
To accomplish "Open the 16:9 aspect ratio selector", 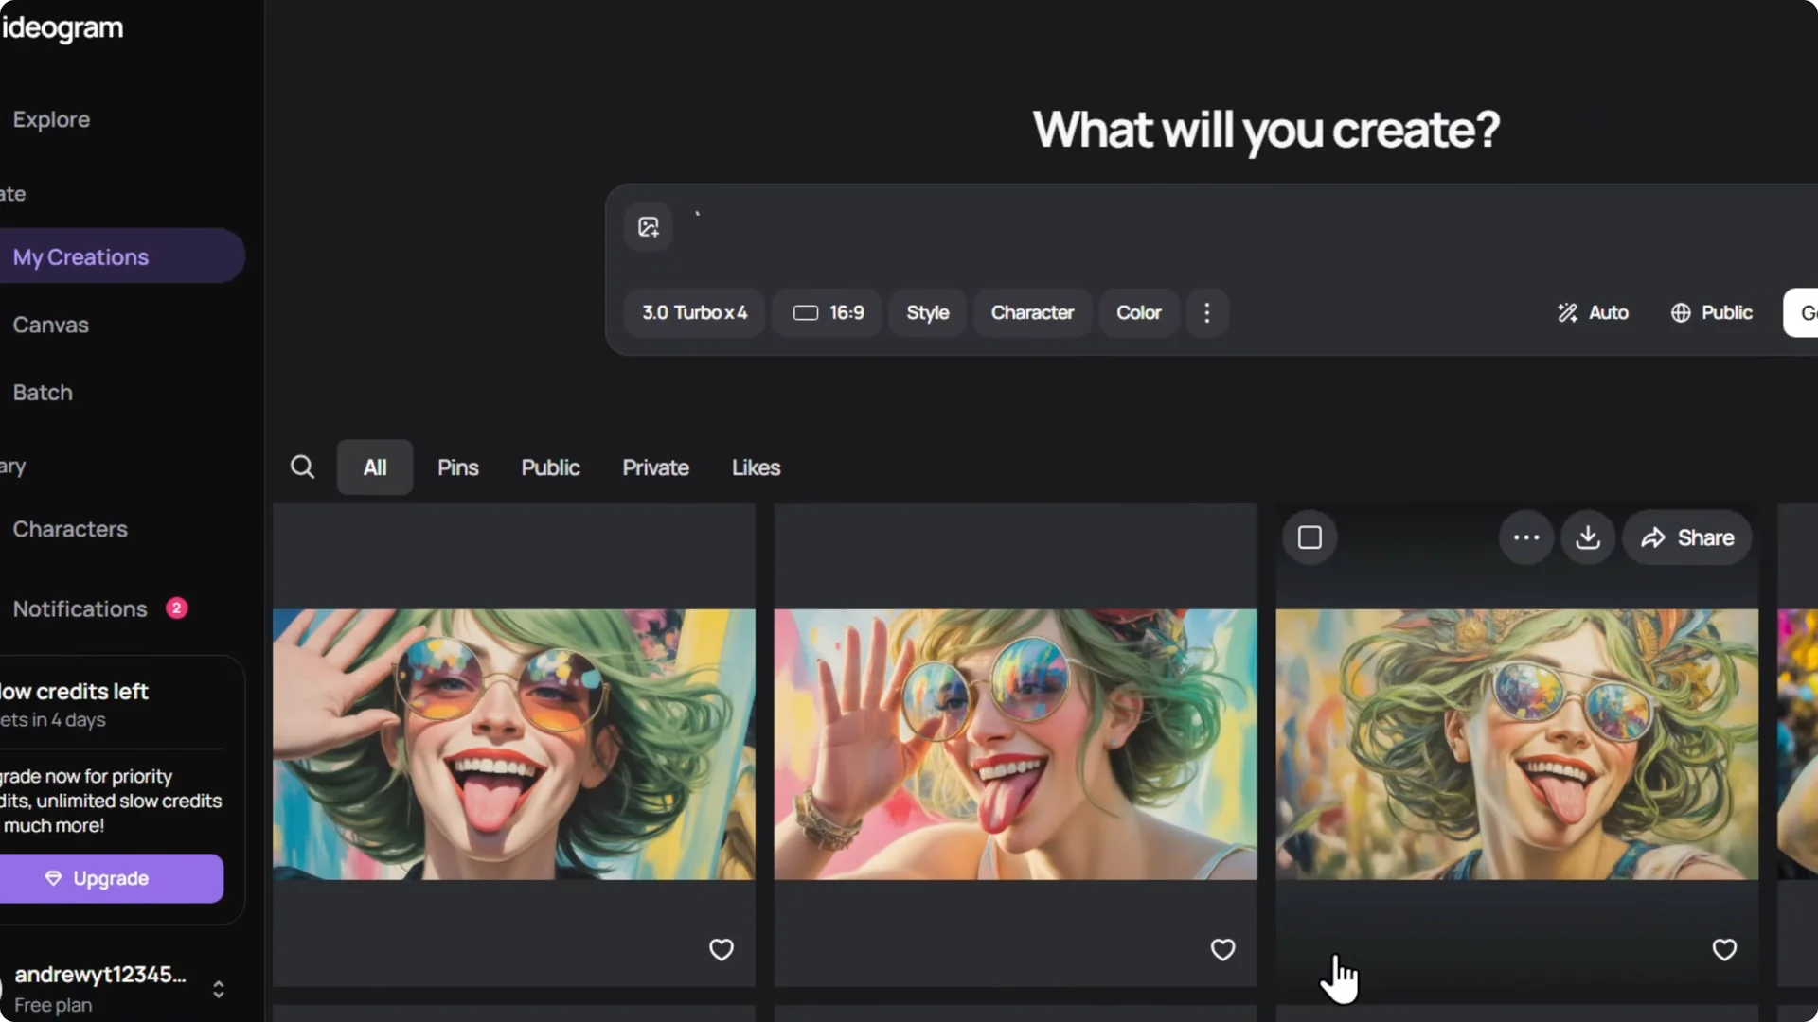I will (826, 312).
